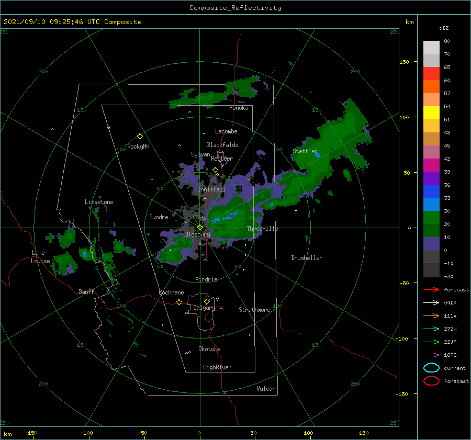
Task: Click the white 04DK arrow icon
Action: click(x=431, y=302)
